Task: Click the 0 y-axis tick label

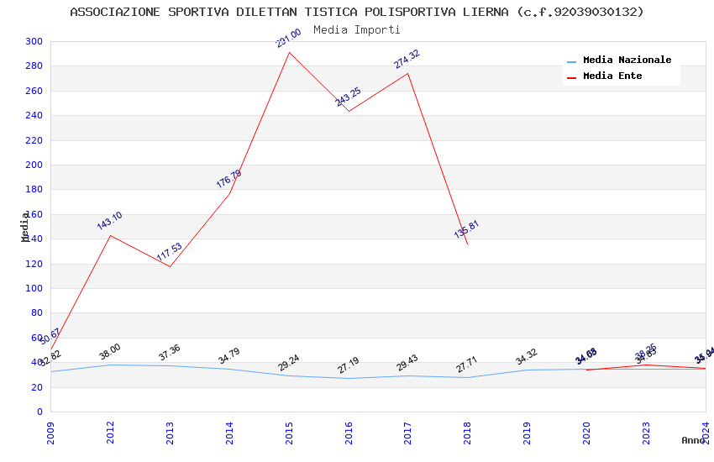Action: tap(40, 412)
